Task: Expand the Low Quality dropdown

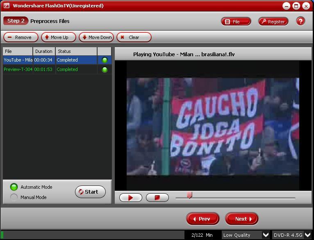Action: (266, 235)
